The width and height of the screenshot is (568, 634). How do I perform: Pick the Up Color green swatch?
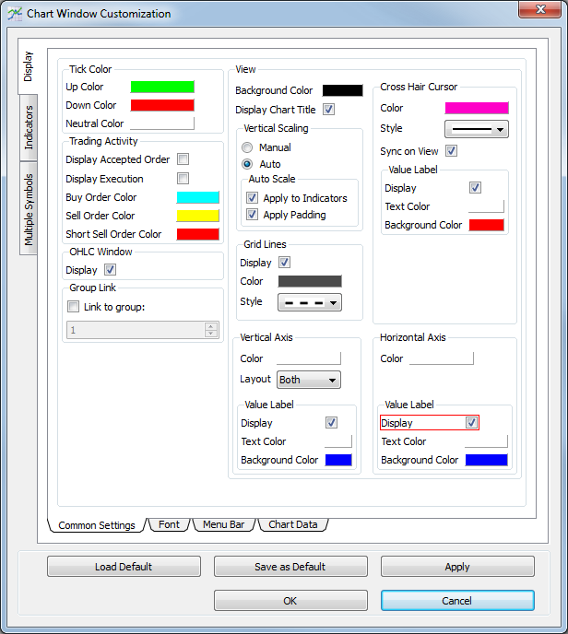(x=162, y=87)
